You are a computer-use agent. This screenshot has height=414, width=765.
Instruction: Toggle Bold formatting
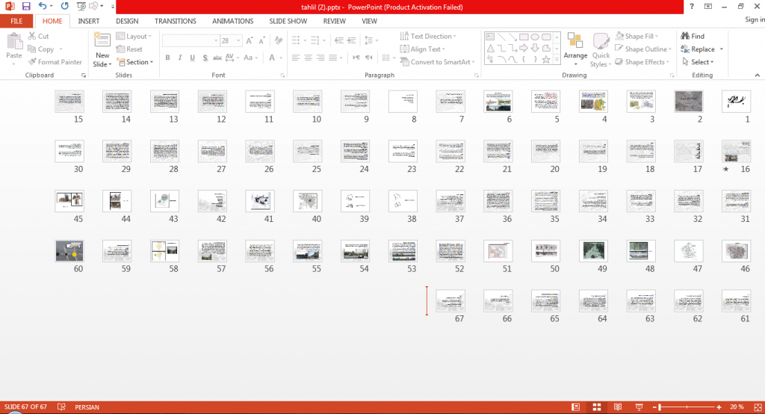[167, 58]
